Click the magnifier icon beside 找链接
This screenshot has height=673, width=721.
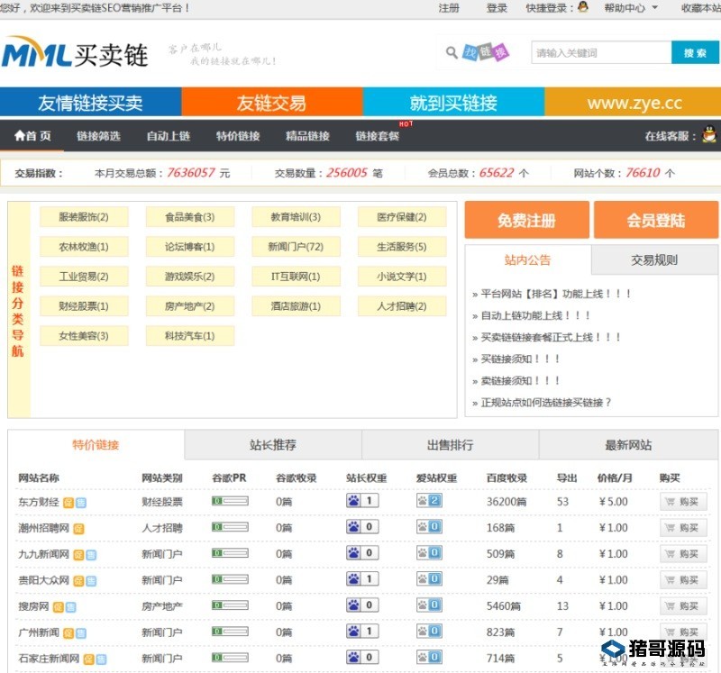click(452, 53)
